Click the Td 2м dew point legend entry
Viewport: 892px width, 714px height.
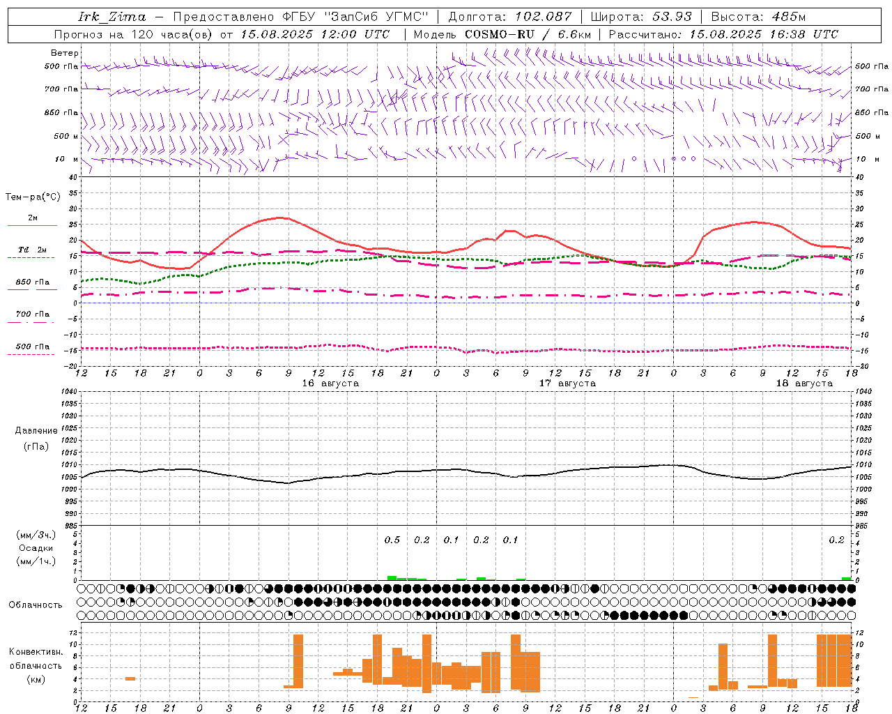point(33,250)
